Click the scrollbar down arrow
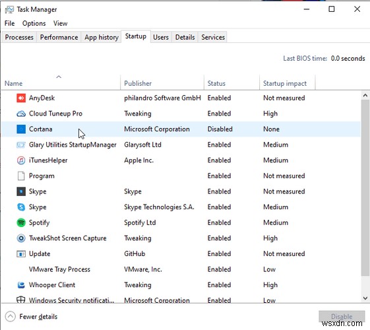Viewport: 370px width, 330px height. coord(365,298)
